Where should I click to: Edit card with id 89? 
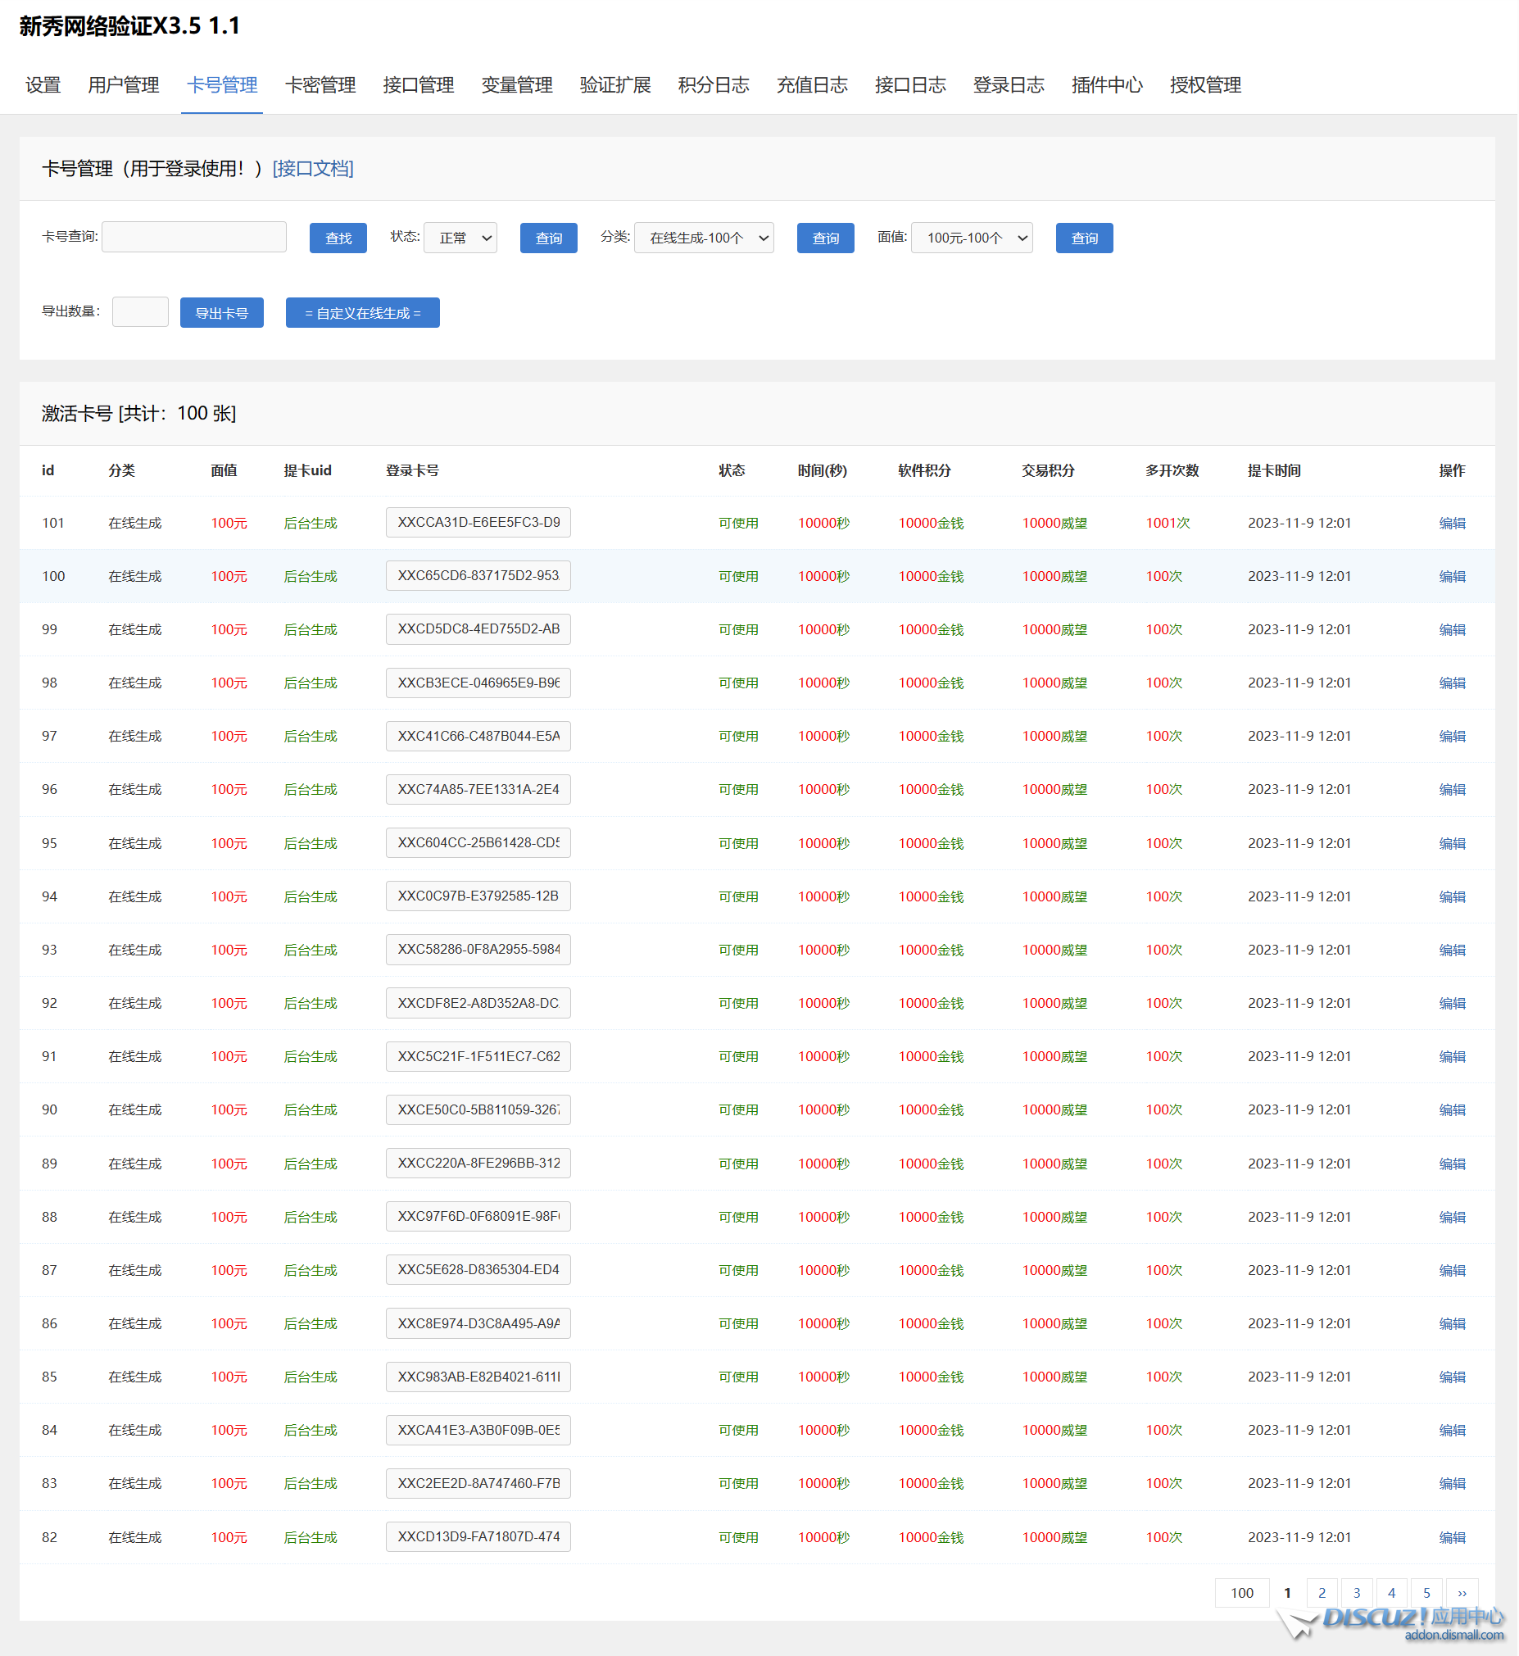tap(1453, 1164)
